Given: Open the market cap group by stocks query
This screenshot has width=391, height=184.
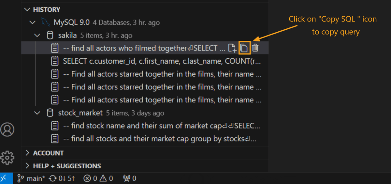Looking at the screenshot, I should (x=160, y=139).
